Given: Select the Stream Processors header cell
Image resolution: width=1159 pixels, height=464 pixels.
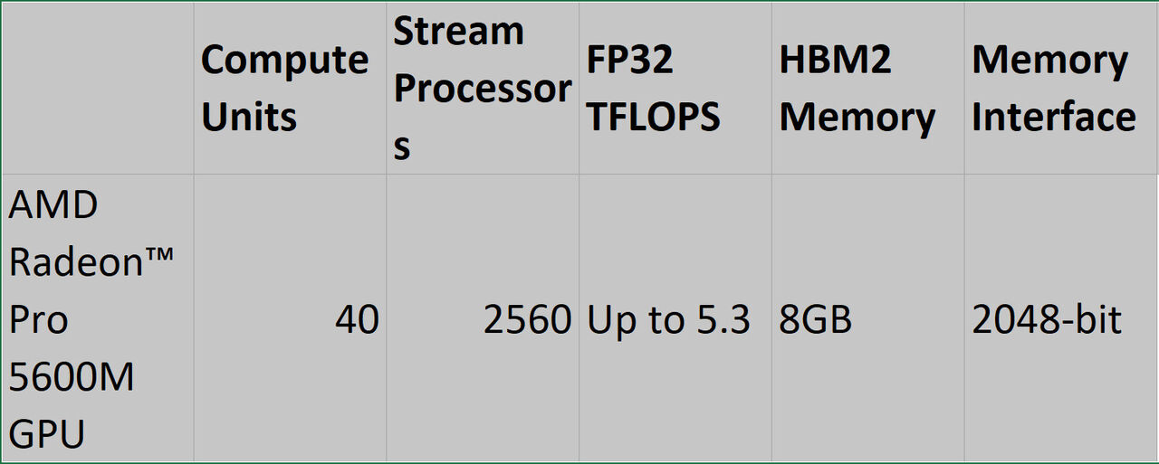Looking at the screenshot, I should coord(483,88).
